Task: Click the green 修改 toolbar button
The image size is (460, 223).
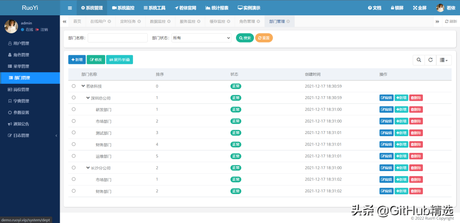Action: 96,60
